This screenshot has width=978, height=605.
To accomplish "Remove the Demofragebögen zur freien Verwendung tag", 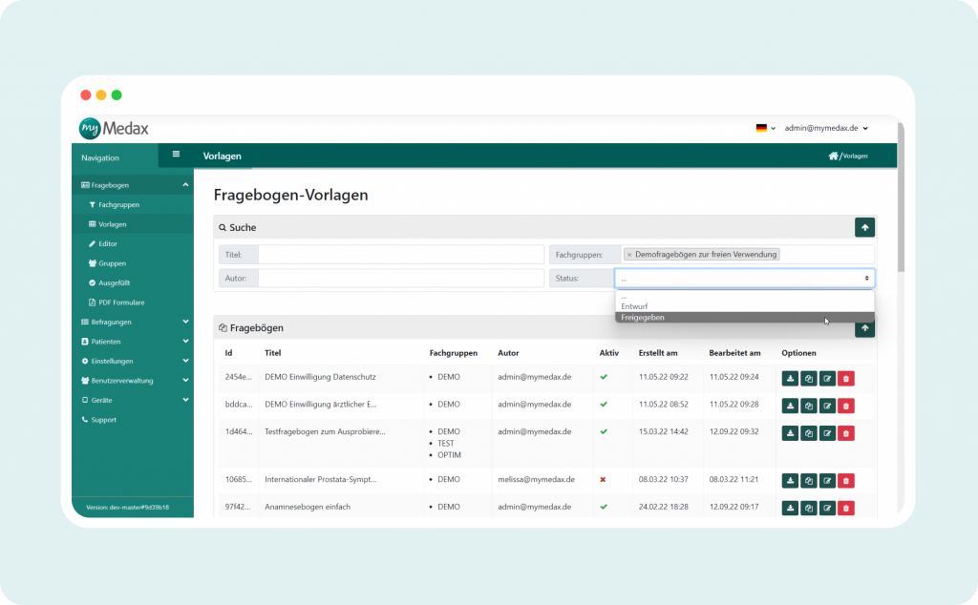I will [x=629, y=255].
